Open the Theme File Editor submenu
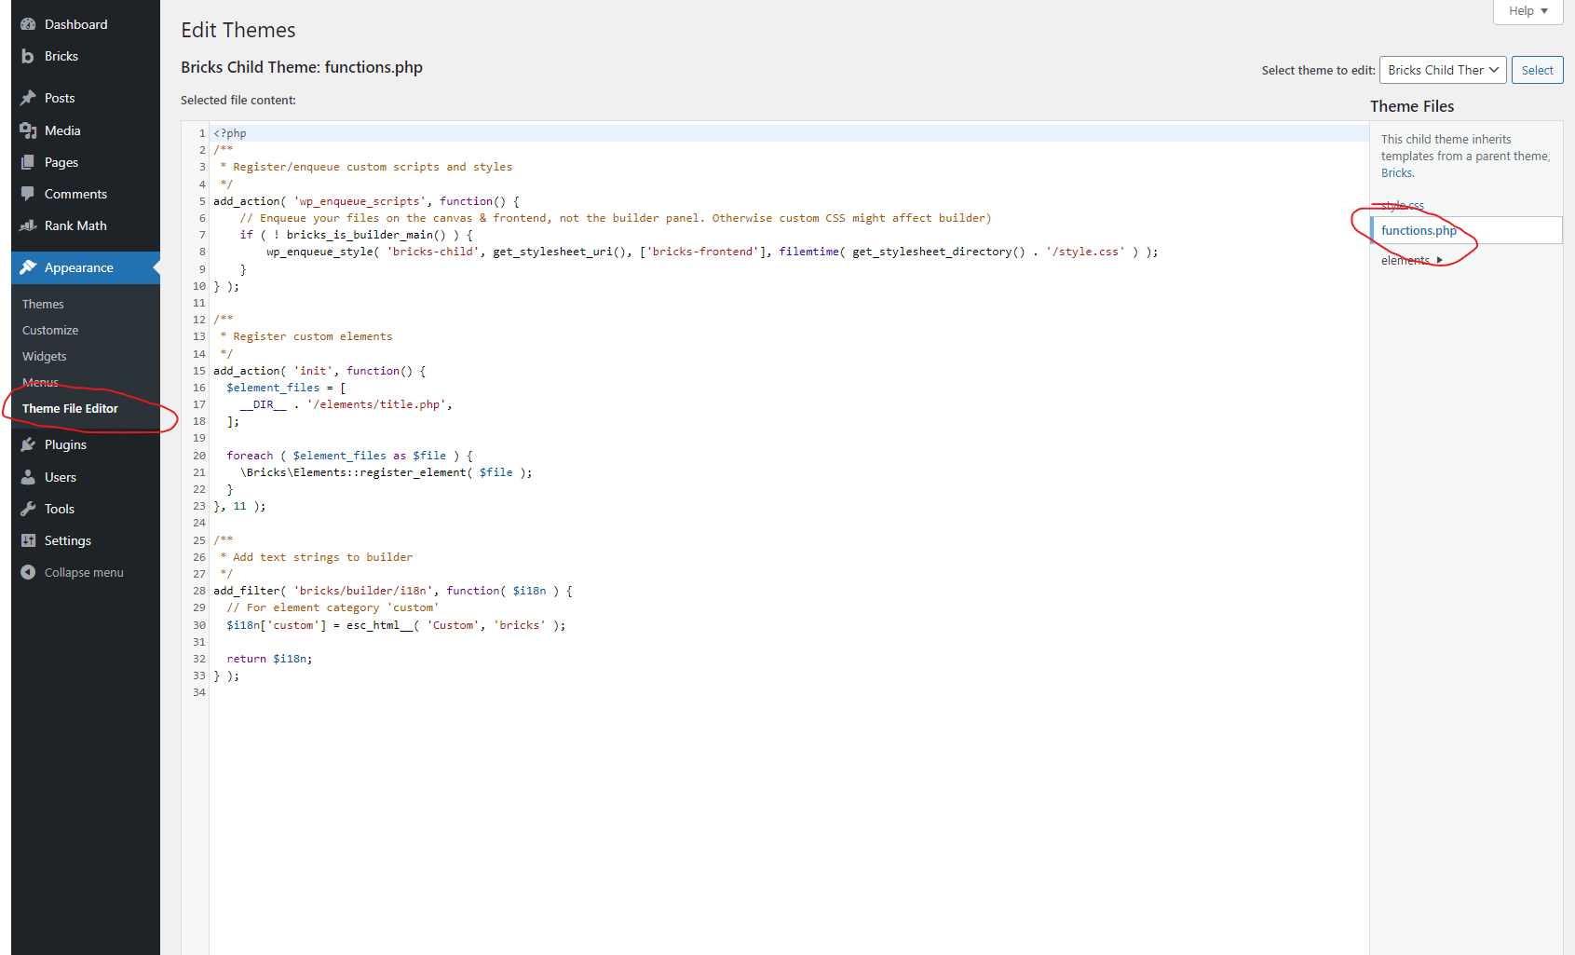Viewport: 1575px width, 955px height. (x=70, y=409)
